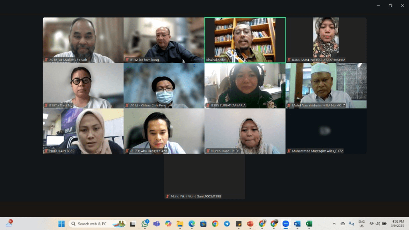This screenshot has width=409, height=230.
Task: Open Excel from the taskbar
Action: 309,224
